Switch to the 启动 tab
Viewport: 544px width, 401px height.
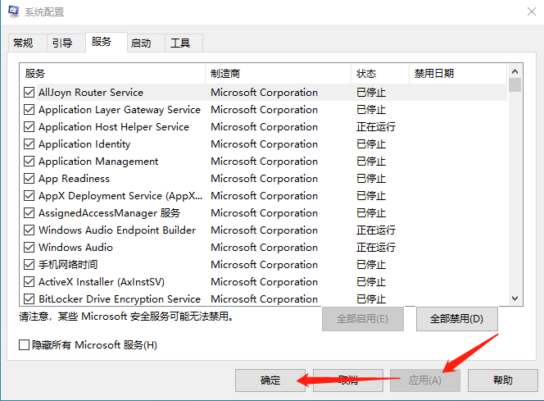point(141,43)
